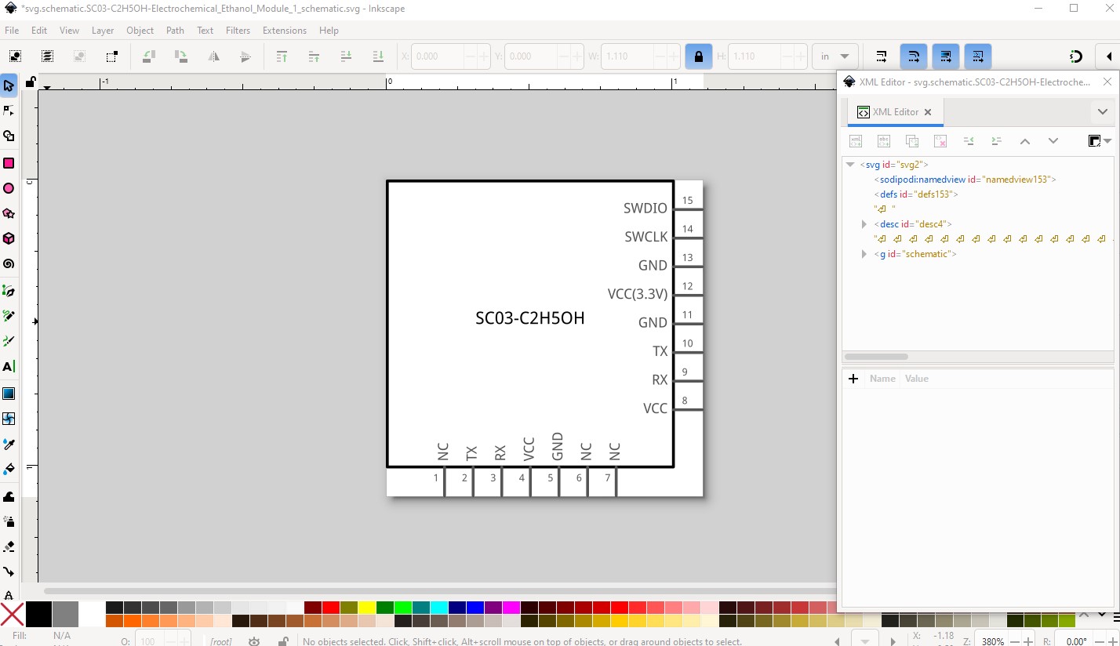
Task: Select the Ellipse tool
Action: point(9,188)
